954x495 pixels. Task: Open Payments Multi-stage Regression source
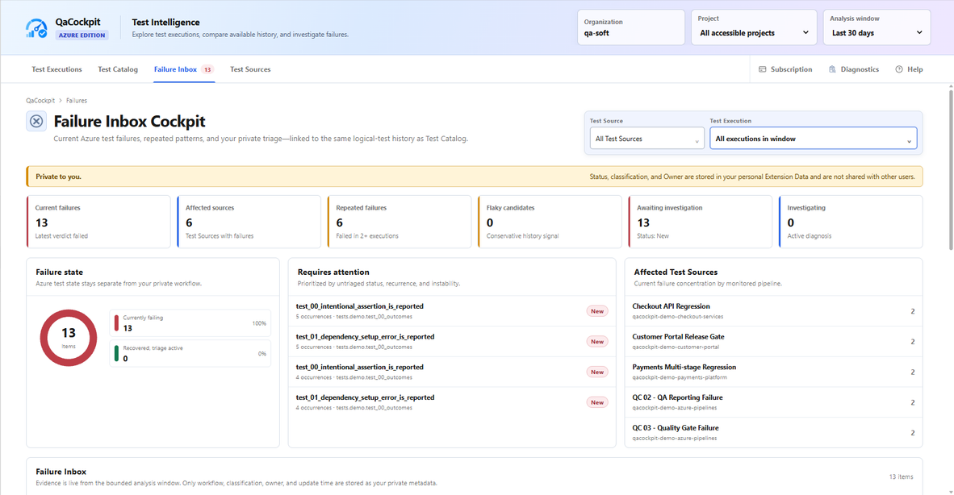(773, 372)
